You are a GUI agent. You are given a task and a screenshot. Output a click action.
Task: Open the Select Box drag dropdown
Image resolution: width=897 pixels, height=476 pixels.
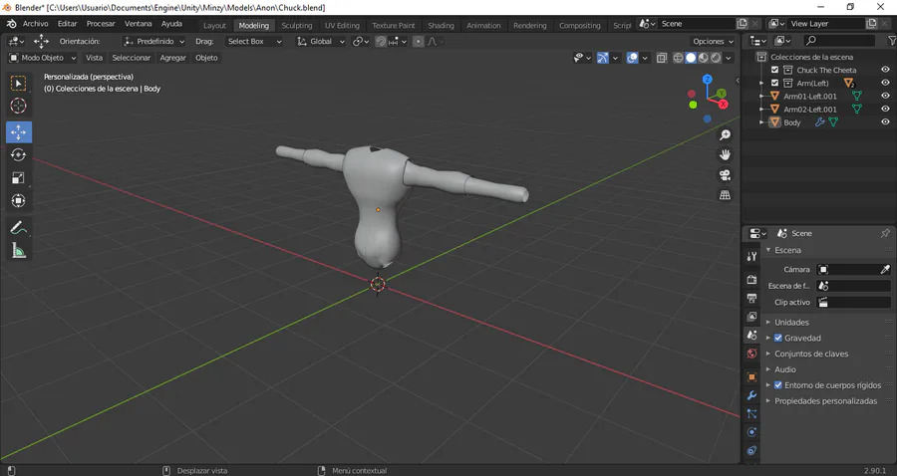point(254,41)
